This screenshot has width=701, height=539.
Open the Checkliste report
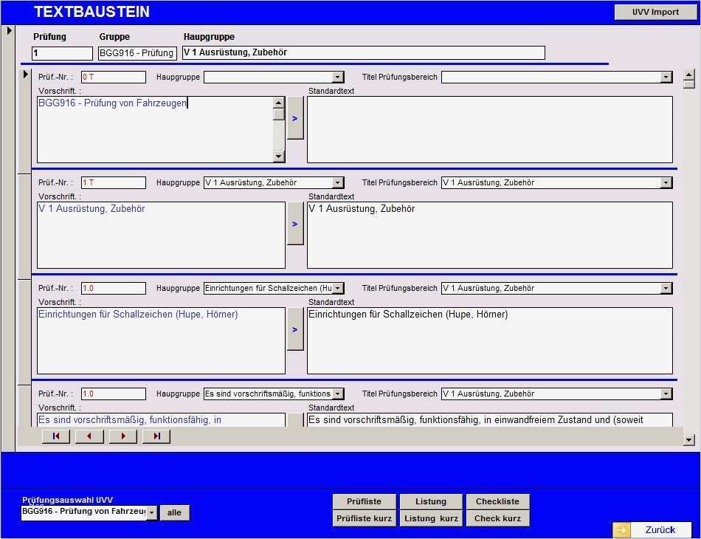[497, 501]
